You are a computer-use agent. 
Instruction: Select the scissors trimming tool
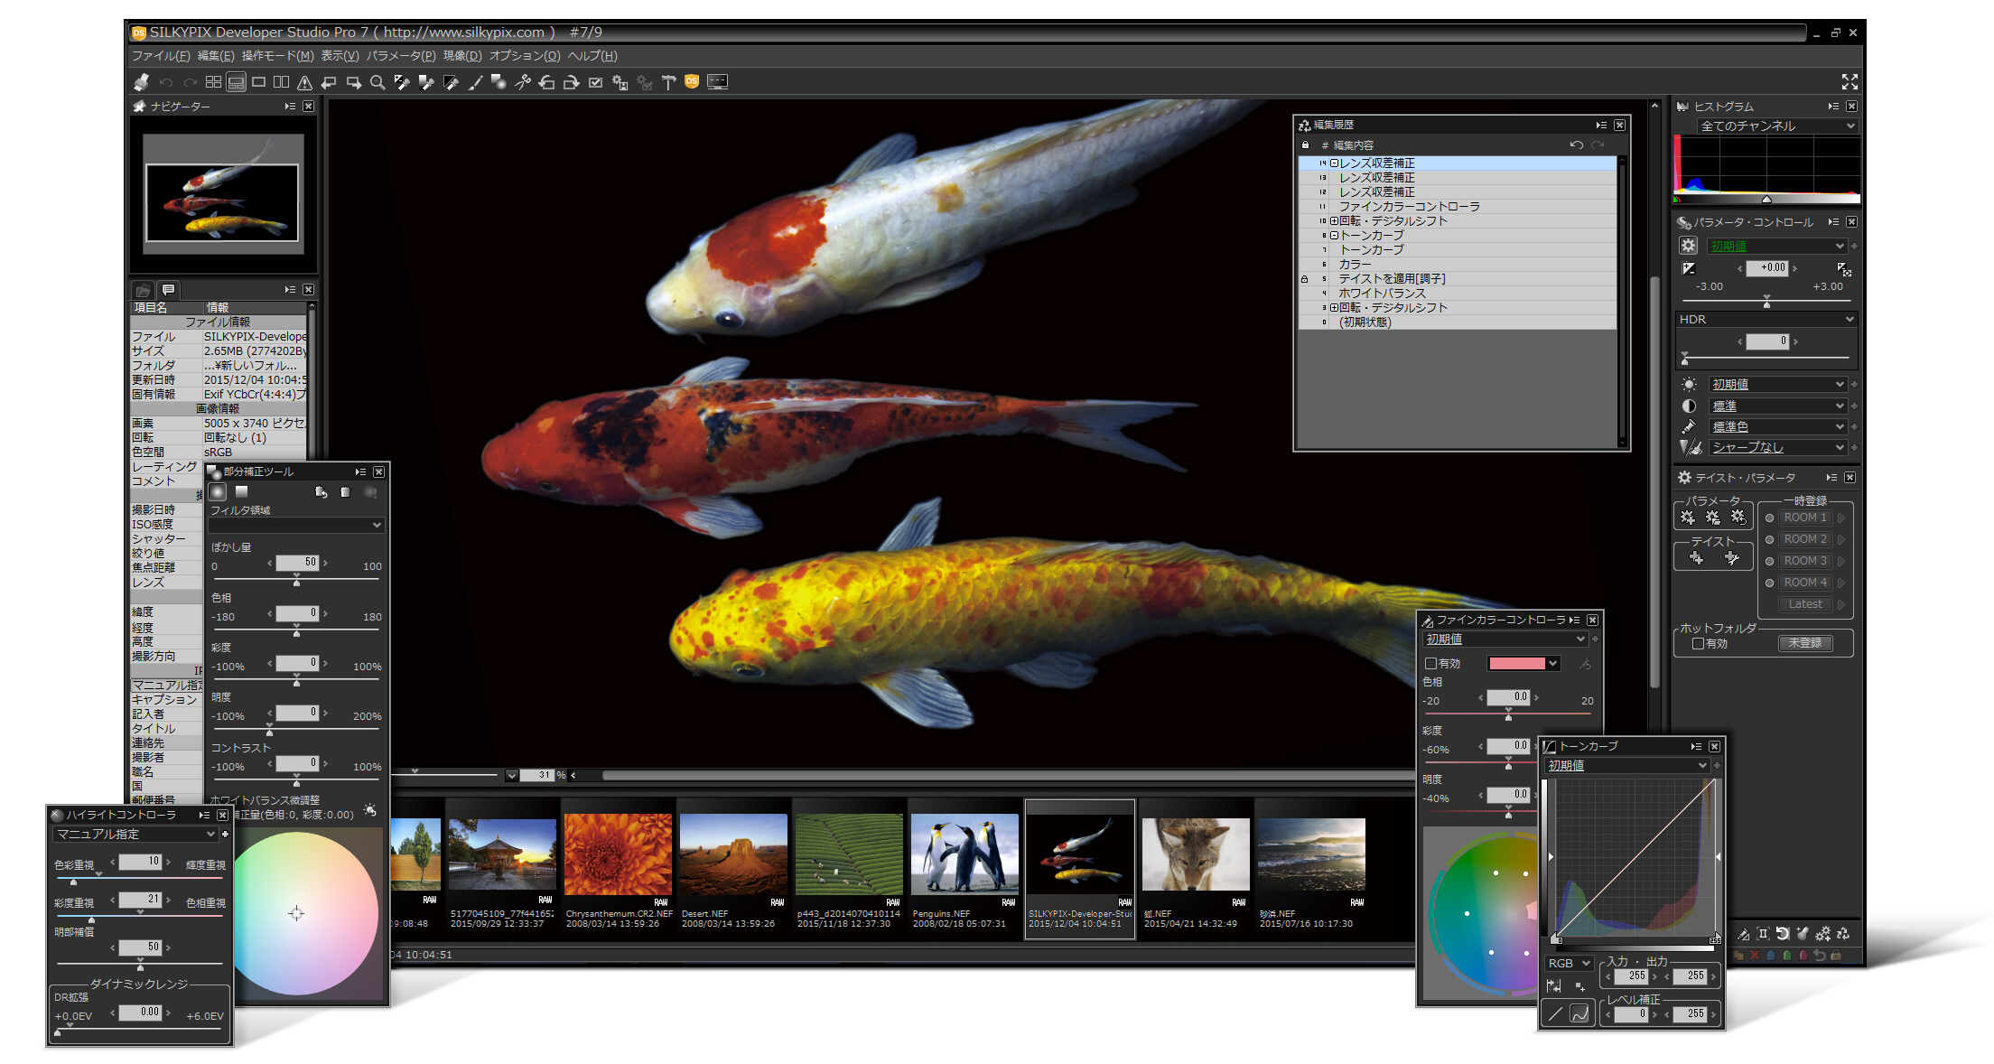523,82
